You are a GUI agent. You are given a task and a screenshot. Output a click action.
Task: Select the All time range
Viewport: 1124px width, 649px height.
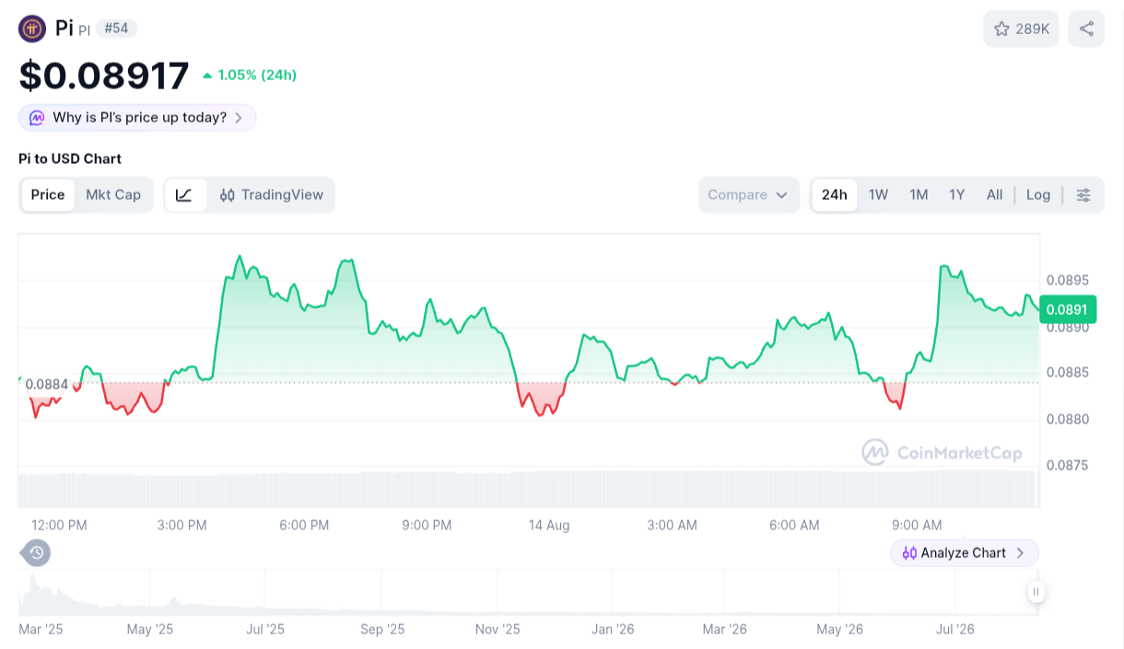pos(995,195)
